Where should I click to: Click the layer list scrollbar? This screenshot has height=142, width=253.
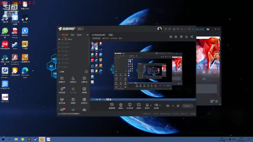coord(89,51)
